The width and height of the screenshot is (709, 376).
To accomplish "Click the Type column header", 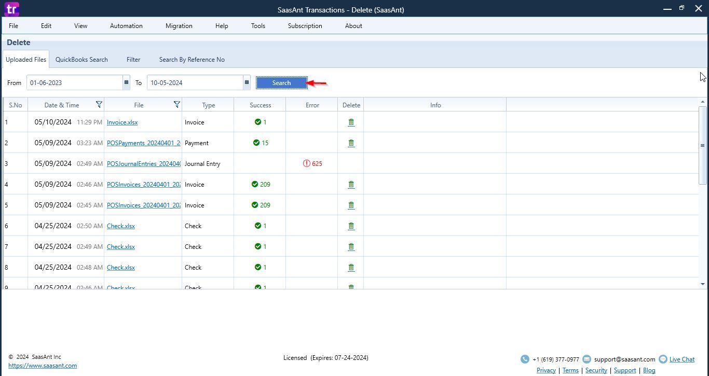I will 208,105.
